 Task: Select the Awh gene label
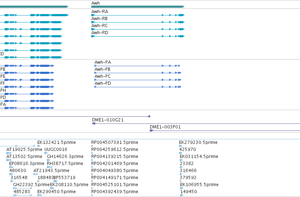[x=96, y=3]
